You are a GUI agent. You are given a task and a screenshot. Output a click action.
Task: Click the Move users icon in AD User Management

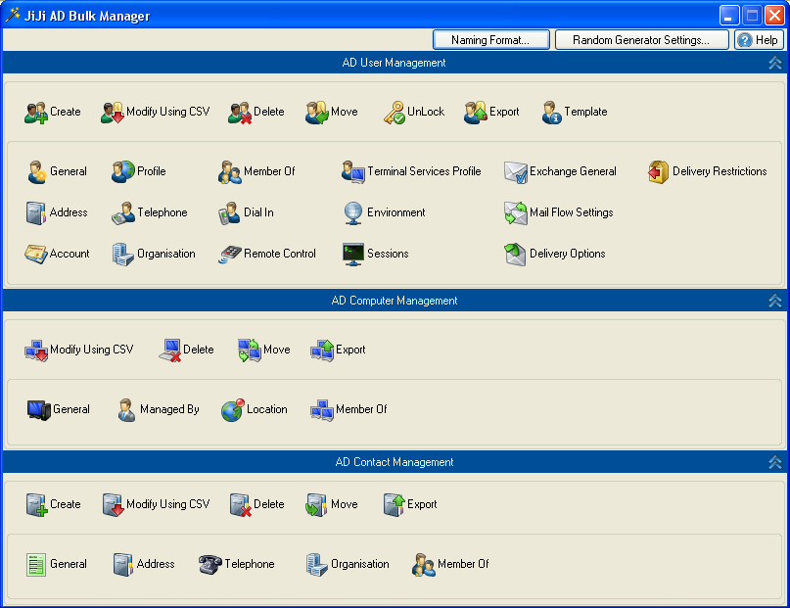[x=317, y=113]
